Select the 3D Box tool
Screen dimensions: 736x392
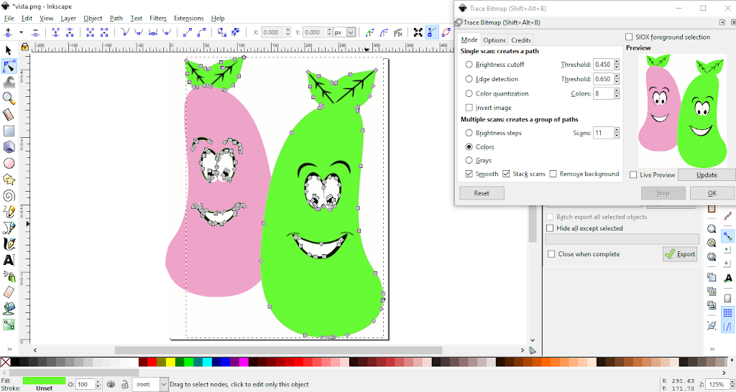pyautogui.click(x=9, y=147)
